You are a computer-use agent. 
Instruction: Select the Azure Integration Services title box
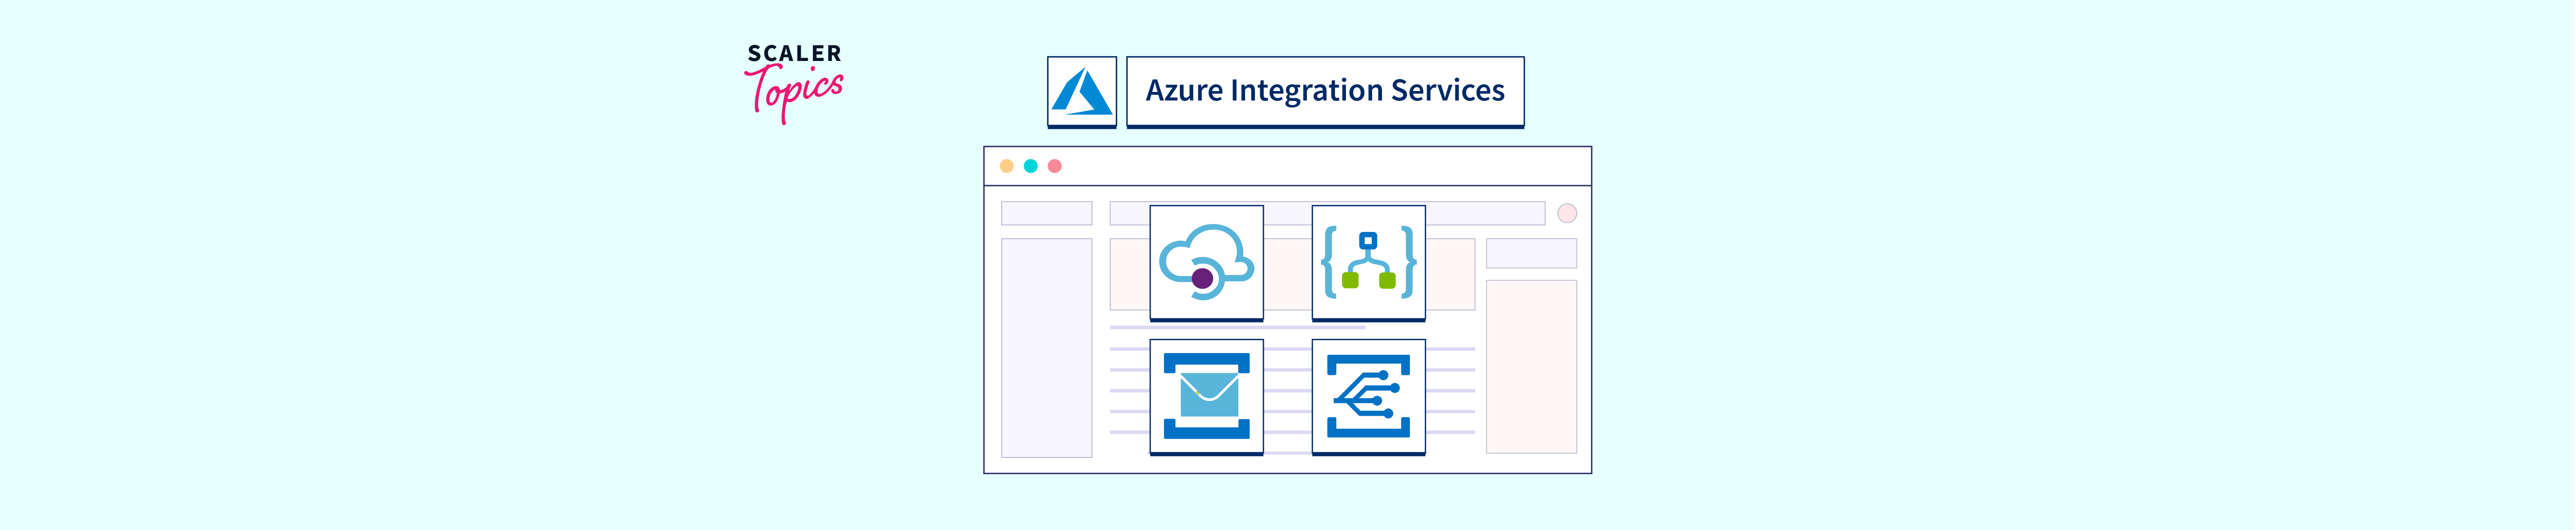tap(1324, 91)
